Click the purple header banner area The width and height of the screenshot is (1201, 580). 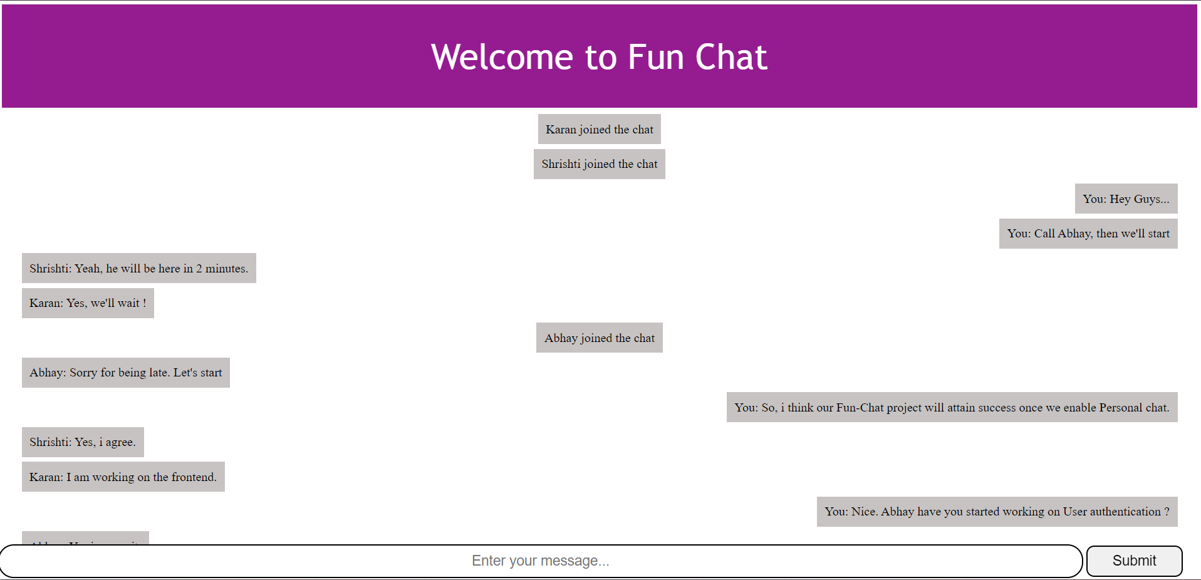[251, 56]
